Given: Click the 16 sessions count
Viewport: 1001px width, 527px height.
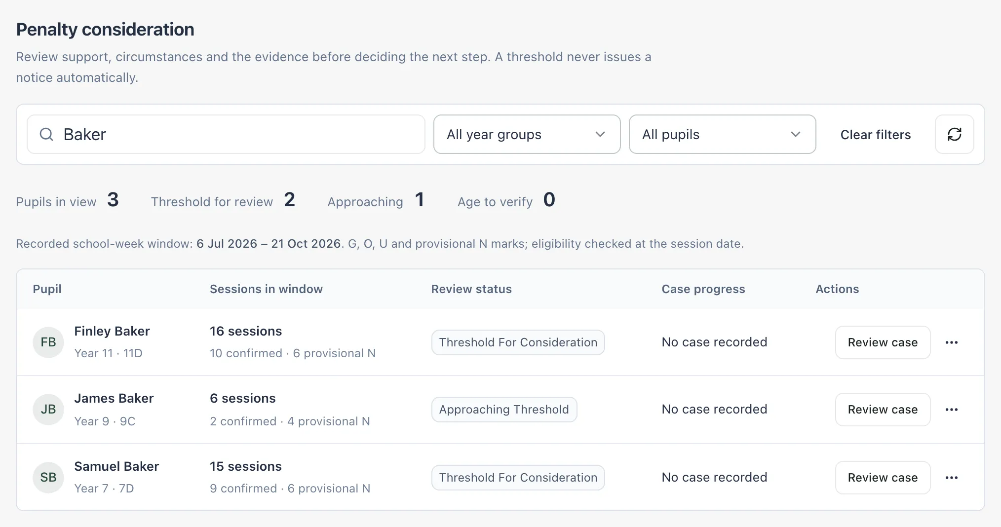Looking at the screenshot, I should pos(246,331).
